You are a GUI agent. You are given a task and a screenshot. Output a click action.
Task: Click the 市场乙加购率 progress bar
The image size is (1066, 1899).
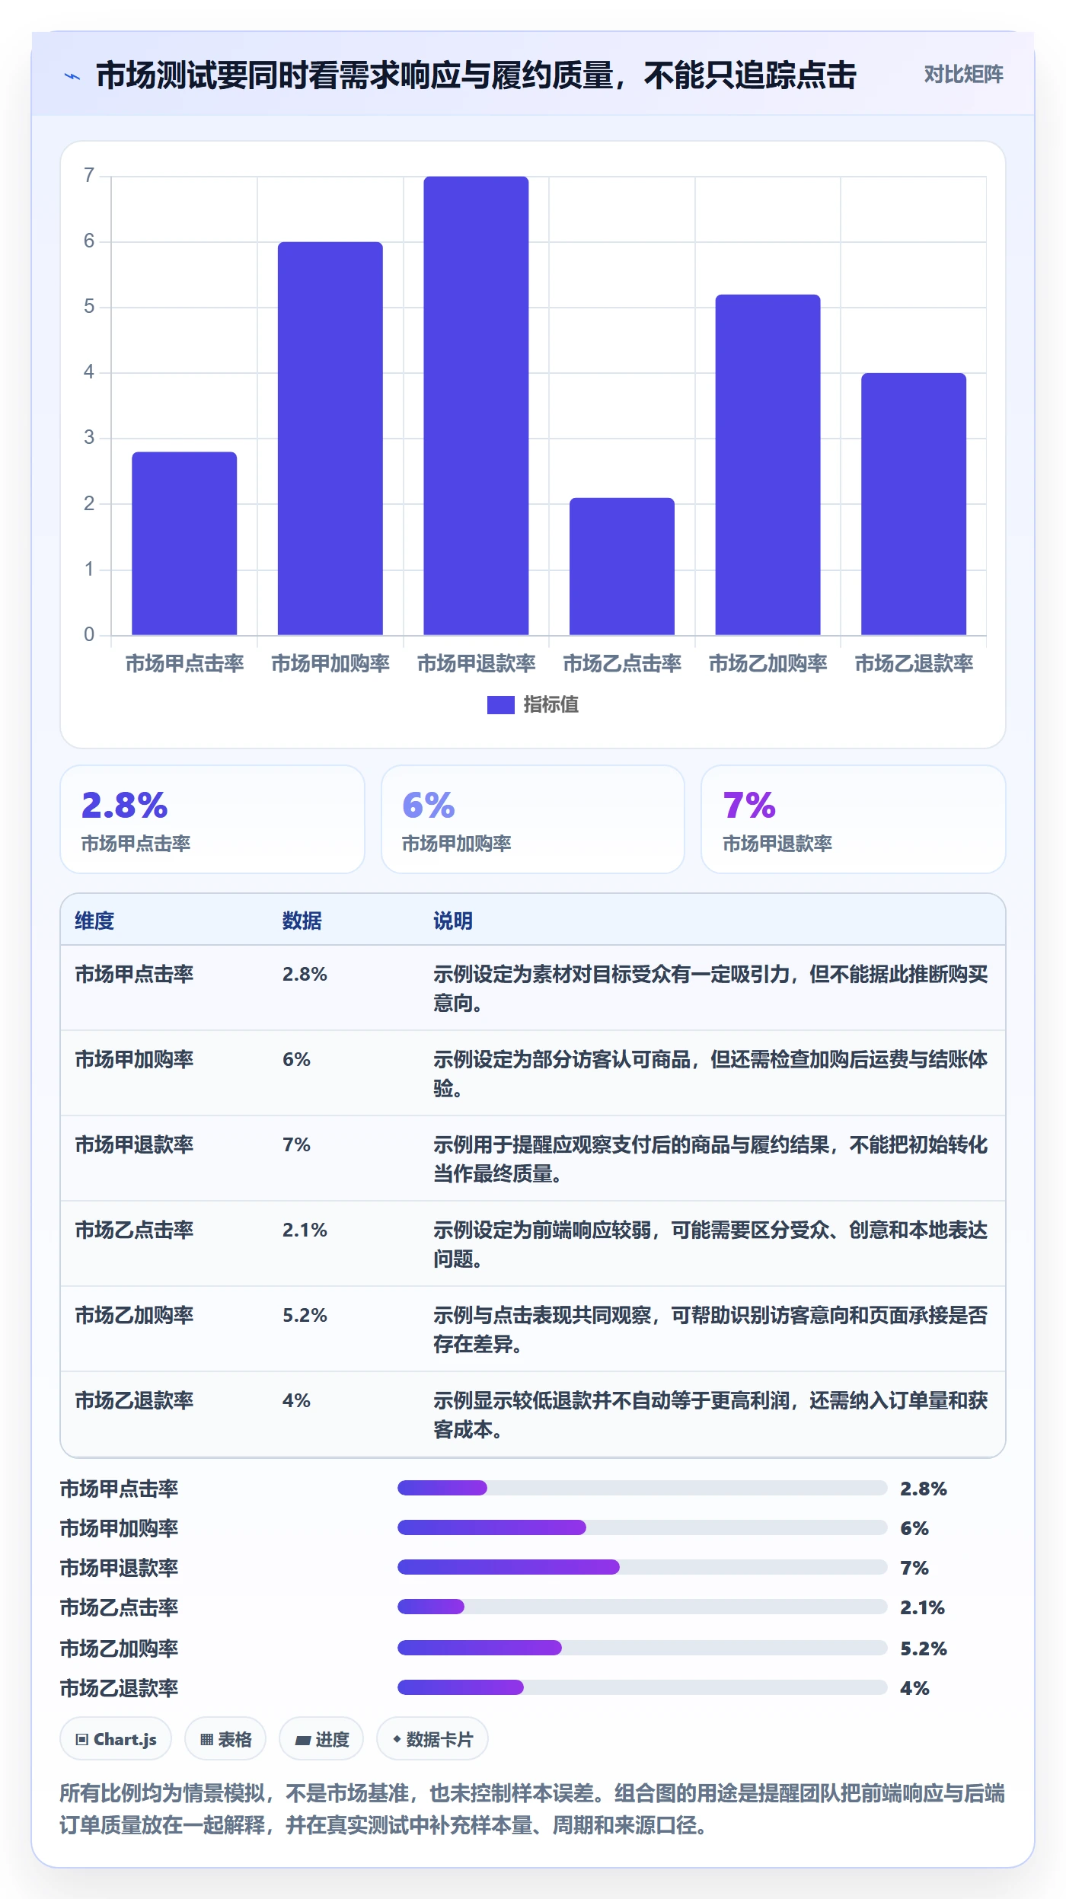643,1648
